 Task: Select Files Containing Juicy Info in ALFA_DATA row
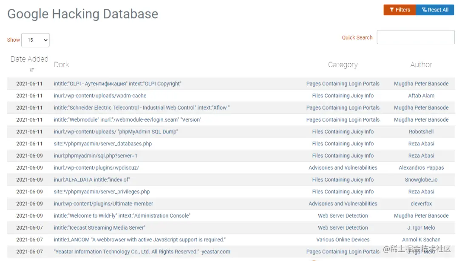pyautogui.click(x=343, y=179)
